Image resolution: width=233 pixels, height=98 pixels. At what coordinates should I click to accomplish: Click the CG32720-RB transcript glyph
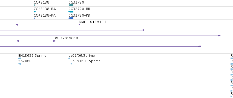click(71, 12)
